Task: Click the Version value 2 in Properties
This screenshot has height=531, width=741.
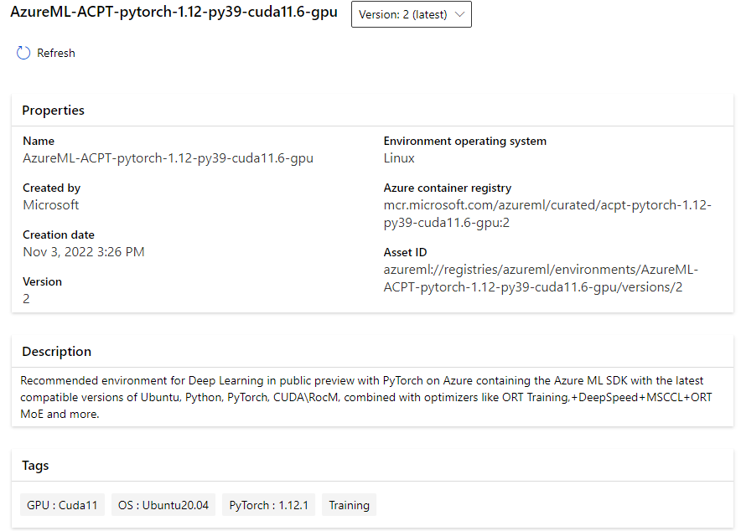Action: coord(26,298)
